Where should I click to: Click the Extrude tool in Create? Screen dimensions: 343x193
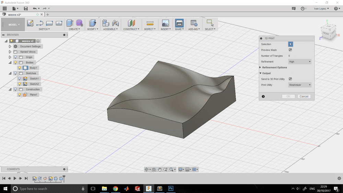70,23
